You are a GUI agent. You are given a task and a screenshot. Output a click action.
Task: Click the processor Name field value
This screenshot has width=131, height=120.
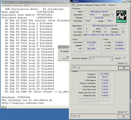tap(99, 12)
